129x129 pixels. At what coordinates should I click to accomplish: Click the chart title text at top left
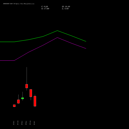(x=19, y=4)
